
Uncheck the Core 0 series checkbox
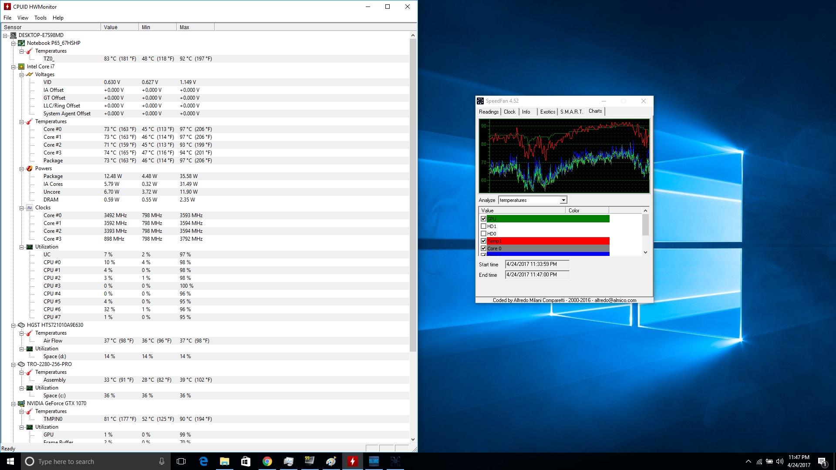(483, 248)
